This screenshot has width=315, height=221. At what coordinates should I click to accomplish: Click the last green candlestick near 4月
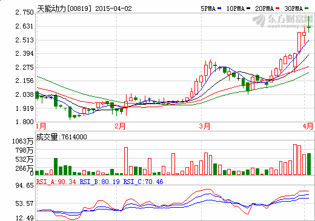coord(309,24)
